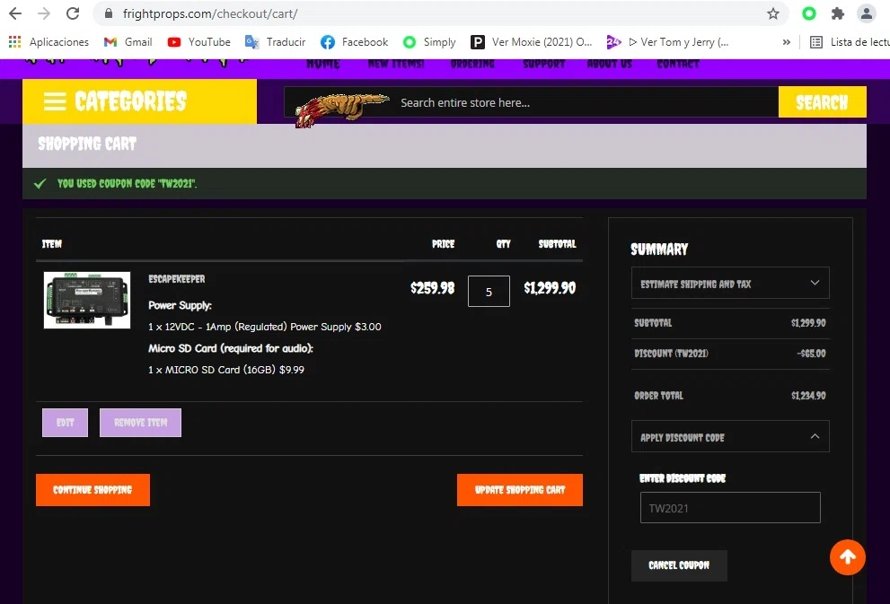The image size is (890, 604).
Task: Reload the page with the refresh icon
Action: (73, 13)
